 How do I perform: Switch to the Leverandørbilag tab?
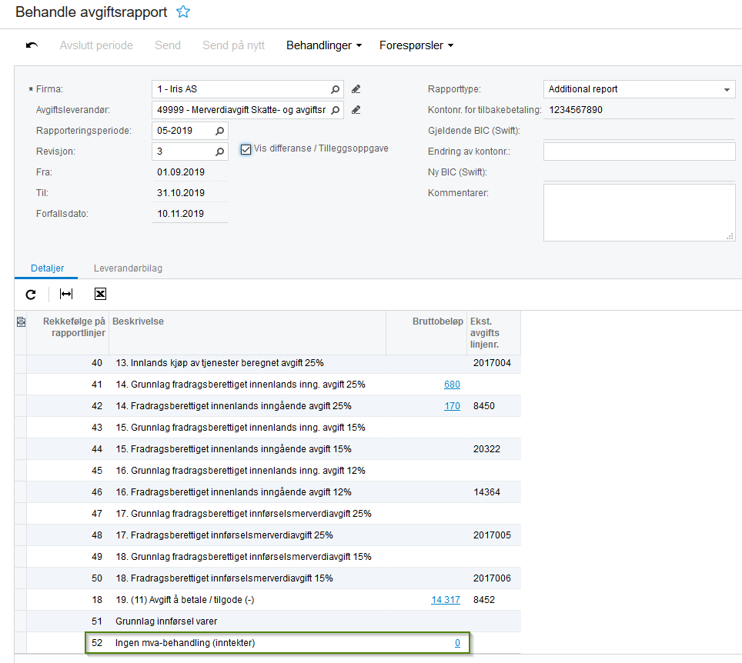[x=128, y=268]
